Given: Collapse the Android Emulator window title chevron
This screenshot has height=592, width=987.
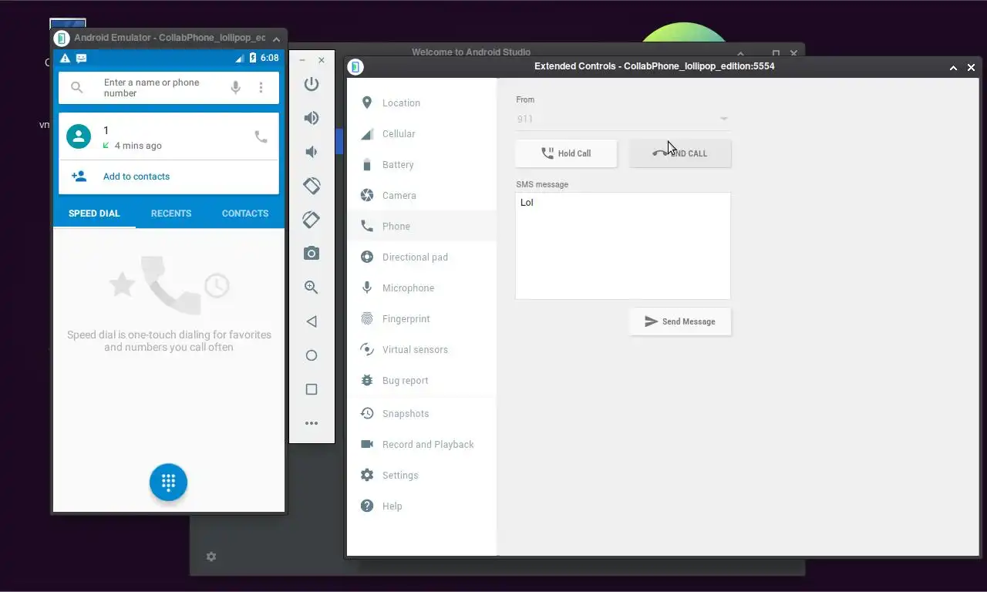Looking at the screenshot, I should click(x=276, y=38).
